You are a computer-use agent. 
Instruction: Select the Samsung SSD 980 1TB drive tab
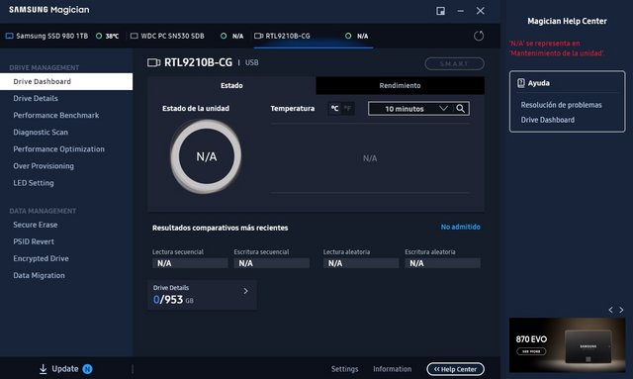pyautogui.click(x=61, y=36)
